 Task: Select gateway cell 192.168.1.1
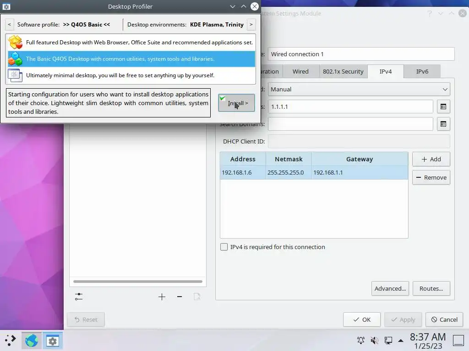pos(360,172)
